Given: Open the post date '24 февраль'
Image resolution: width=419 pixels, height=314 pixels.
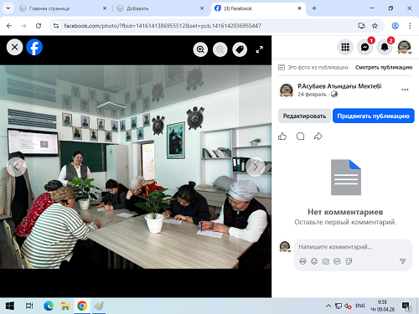Looking at the screenshot, I should [x=312, y=95].
